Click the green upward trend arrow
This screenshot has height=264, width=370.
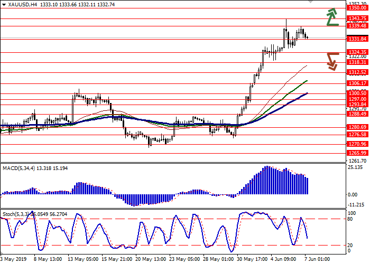331,17
